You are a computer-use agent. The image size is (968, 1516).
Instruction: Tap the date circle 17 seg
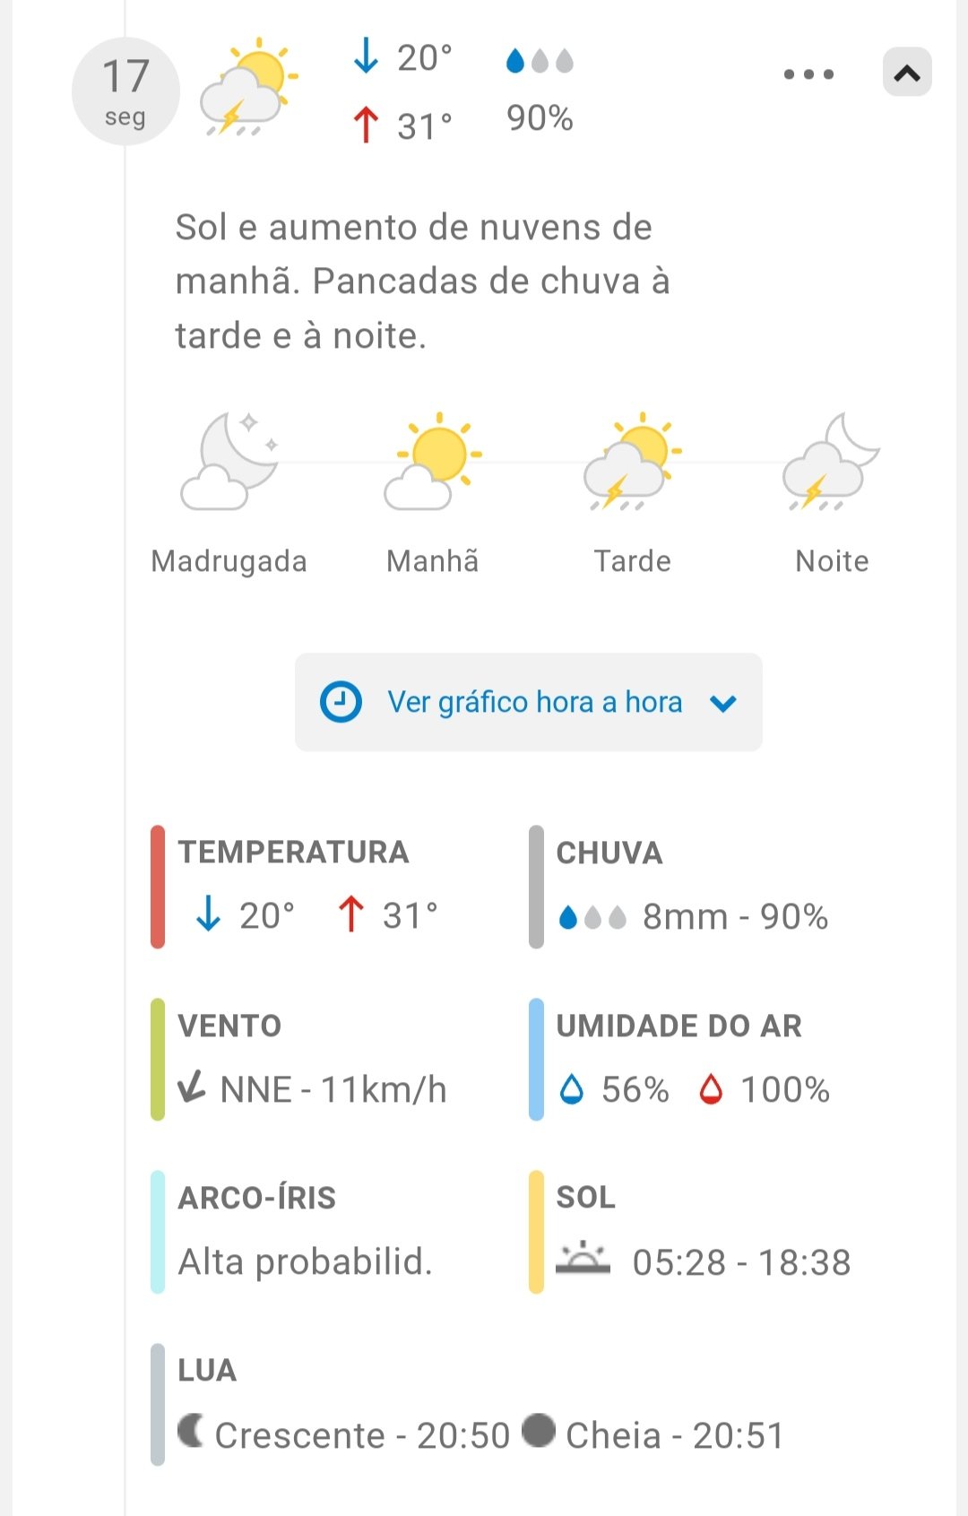(x=125, y=91)
